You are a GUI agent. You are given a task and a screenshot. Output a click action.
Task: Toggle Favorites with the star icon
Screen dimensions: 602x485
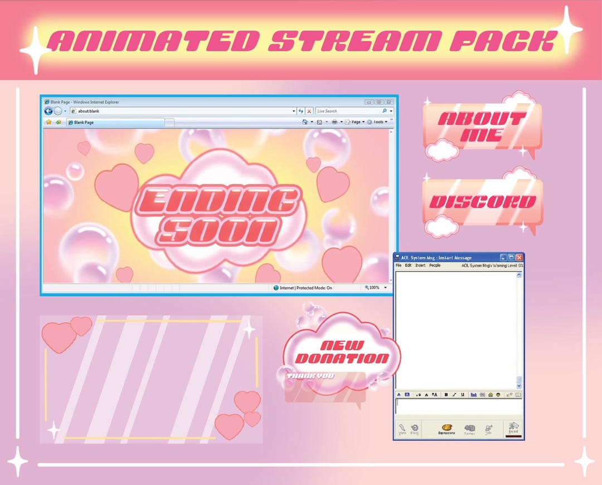48,122
